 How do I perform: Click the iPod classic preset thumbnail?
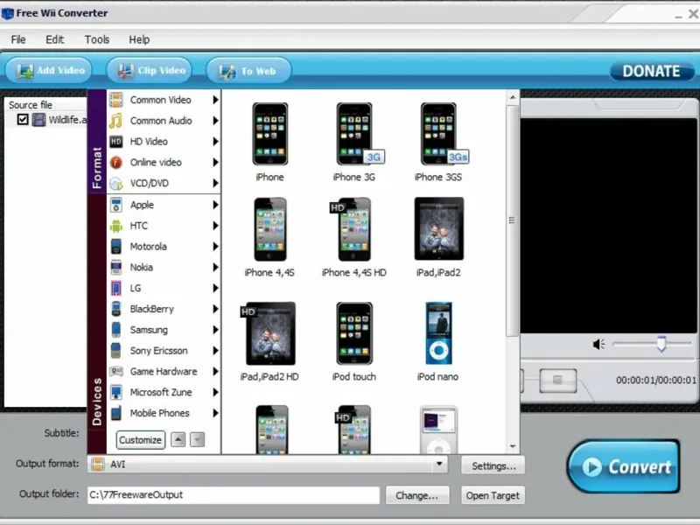point(439,430)
